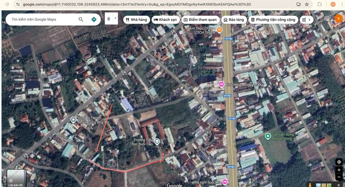Select the Street View pegman
This screenshot has height=187, width=345.
310,184
